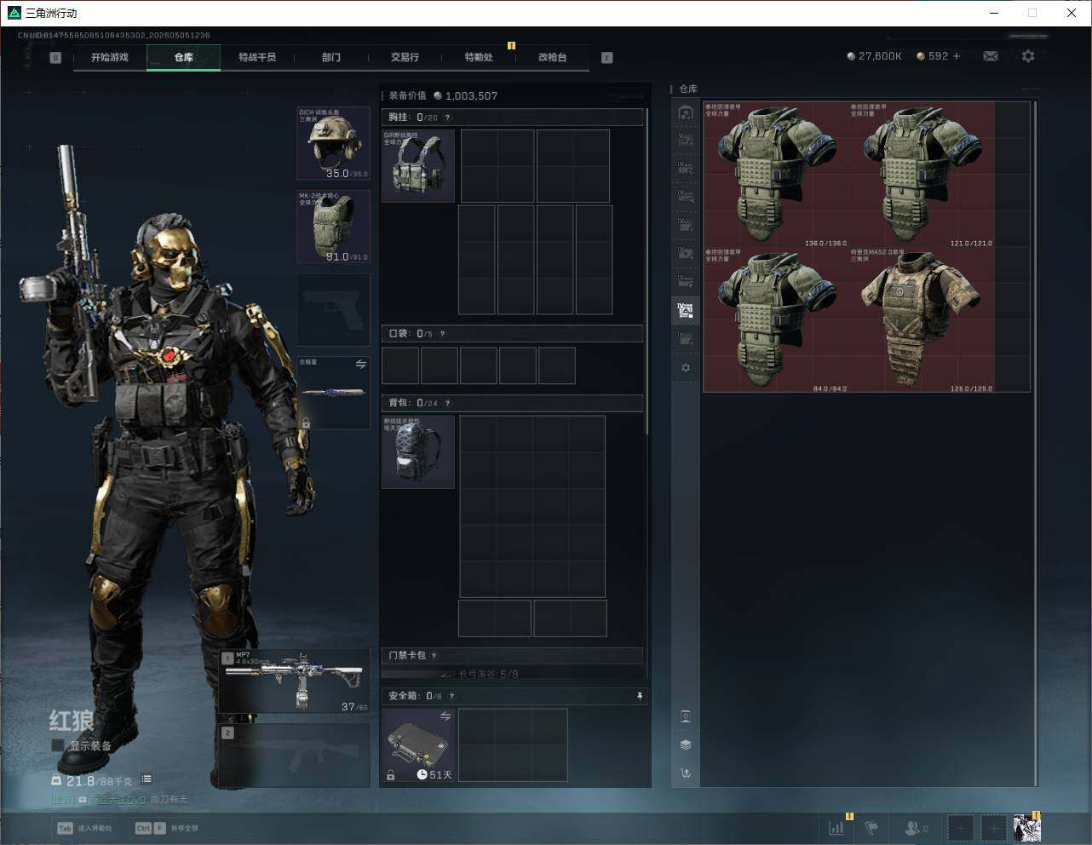1092x845 pixels.
Task: Select the DICH helmet equipment slot
Action: click(333, 143)
